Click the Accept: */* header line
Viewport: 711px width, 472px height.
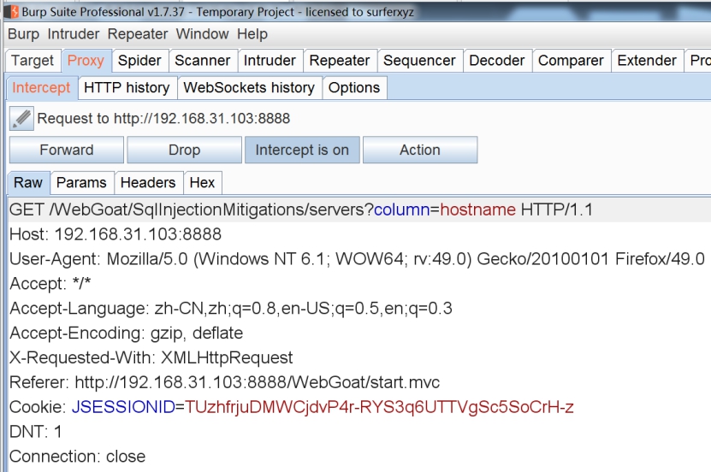click(50, 284)
